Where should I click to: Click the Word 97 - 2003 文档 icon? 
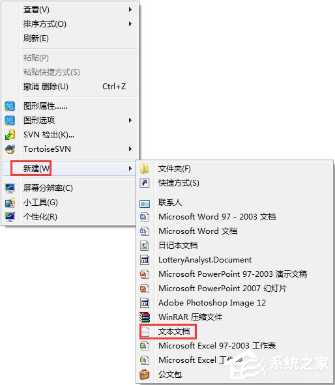coord(145,217)
